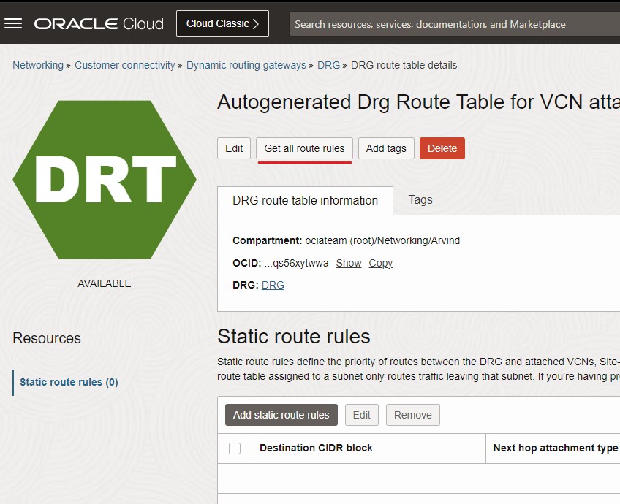Click the AVAILABLE status text
Viewport: 620px width, 504px height.
[x=105, y=283]
